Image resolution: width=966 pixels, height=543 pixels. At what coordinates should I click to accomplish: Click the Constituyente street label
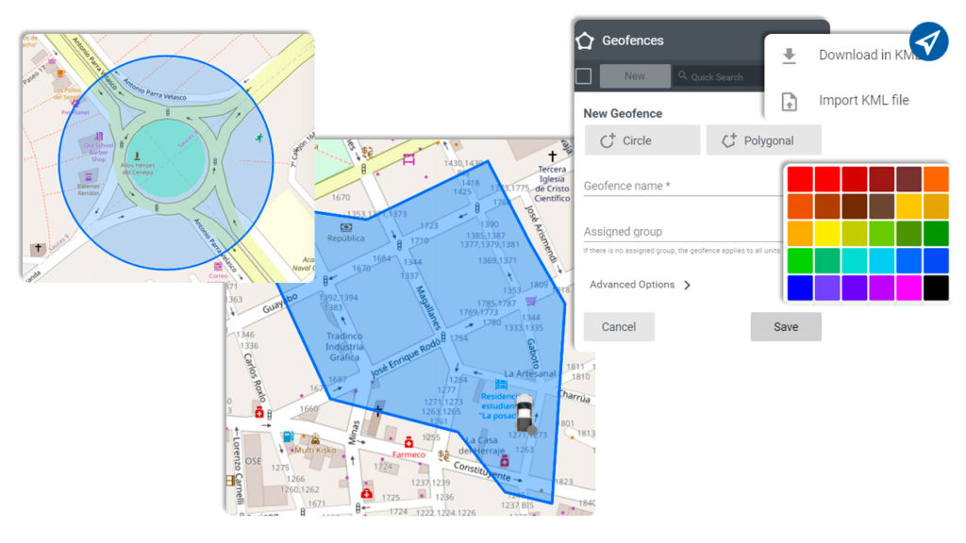(482, 471)
